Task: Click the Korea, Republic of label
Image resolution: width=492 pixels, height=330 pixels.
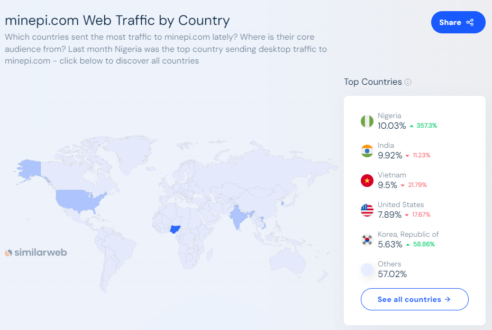Action: point(408,234)
